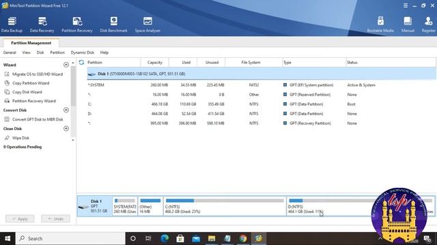
Task: Launch Data Recovery
Action: [42, 24]
